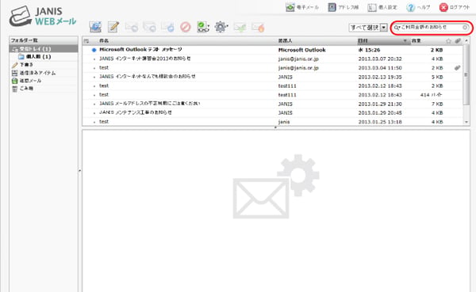
Task: Open the JANIS message dated 2013.03.07 20:32
Action: [273, 59]
